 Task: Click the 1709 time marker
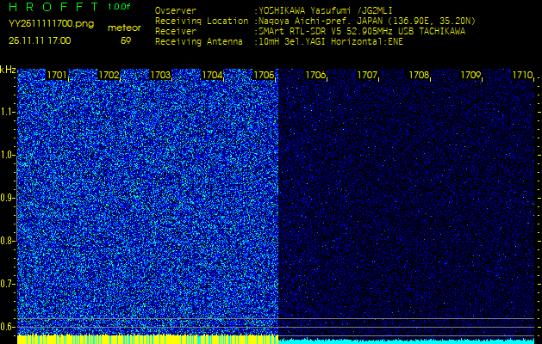tap(470, 75)
